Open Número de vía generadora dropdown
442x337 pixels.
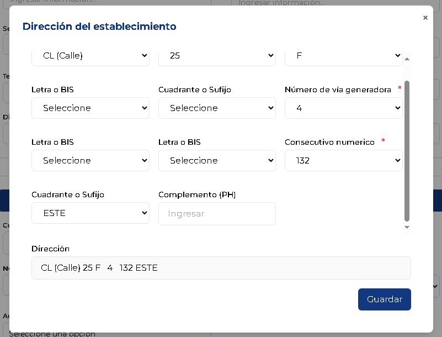coord(343,108)
